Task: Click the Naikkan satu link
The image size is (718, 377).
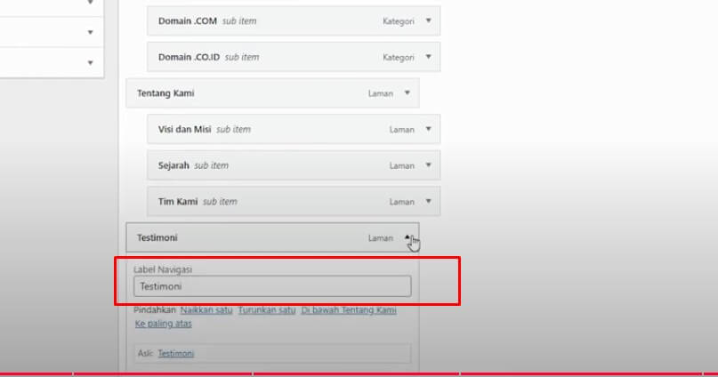Action: 206,309
